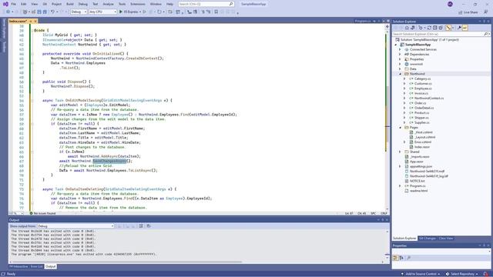
Task: Collapse the Pages folder node
Action: click(x=401, y=128)
